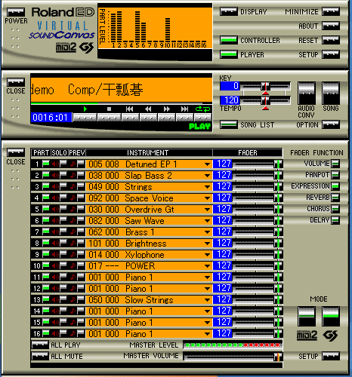Screen dimensions: 352x377
Task: Toggle the SONG LIST button
Action: pyautogui.click(x=228, y=124)
